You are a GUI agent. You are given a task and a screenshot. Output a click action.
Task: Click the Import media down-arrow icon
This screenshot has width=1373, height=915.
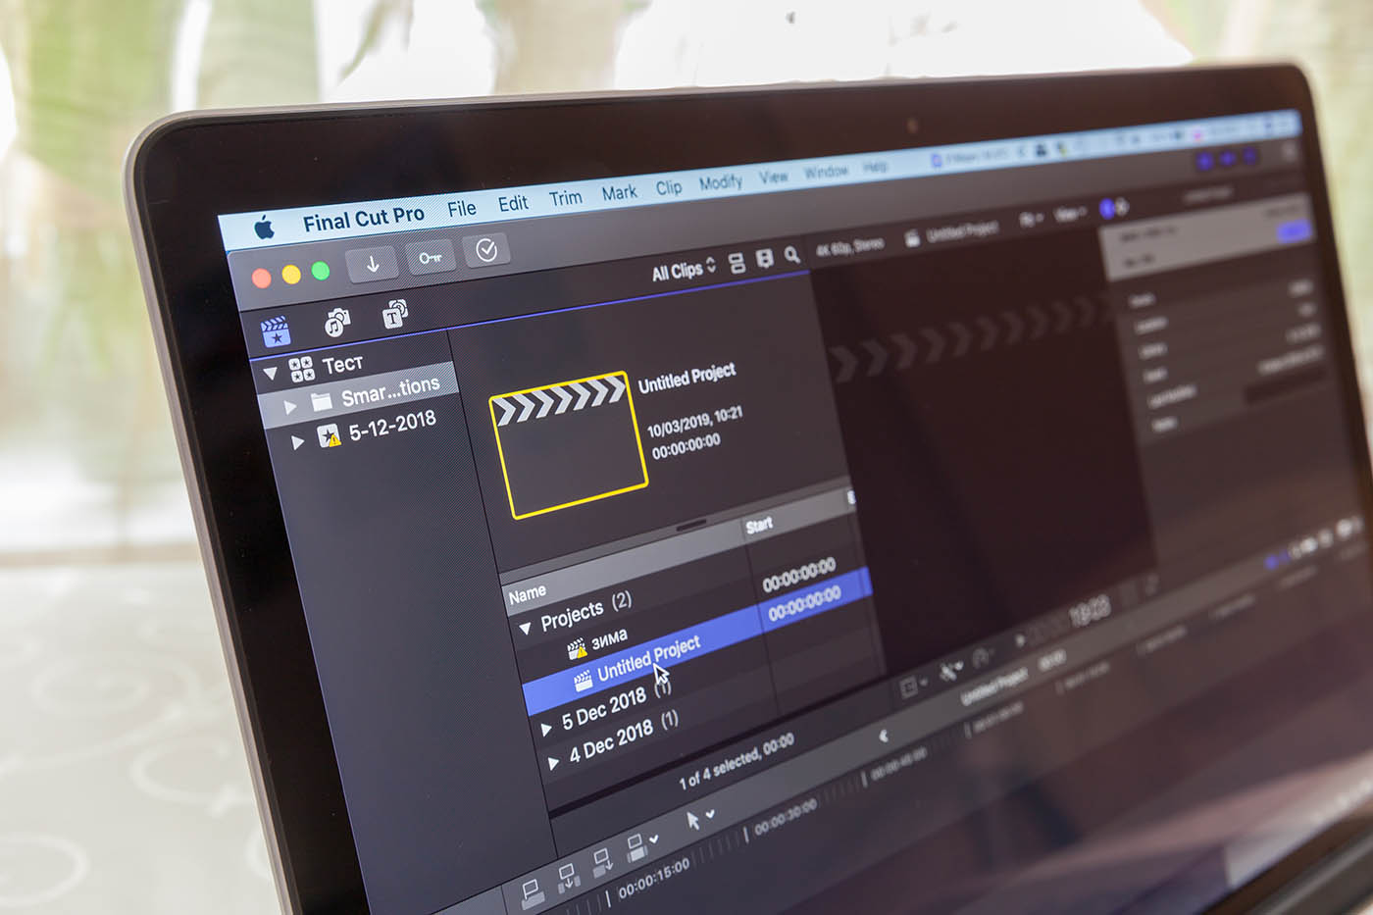[x=373, y=264]
